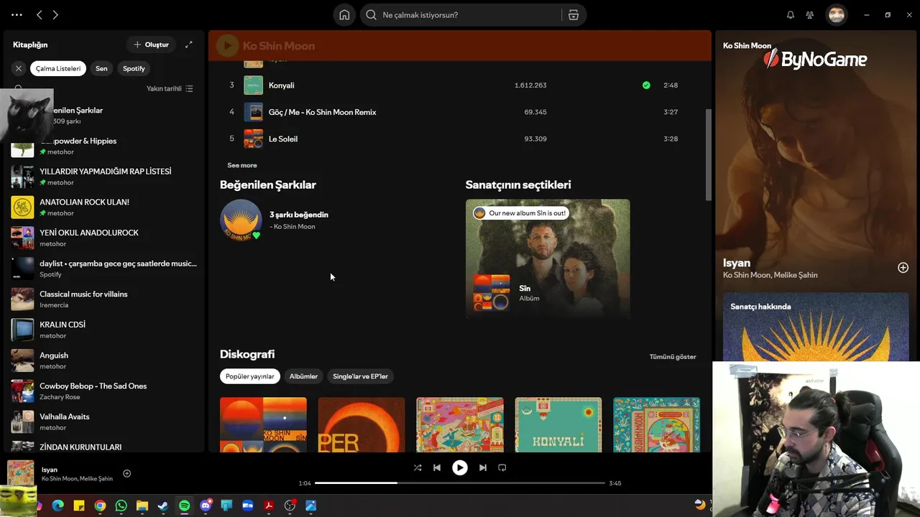Open the Konyalı album cover in discography

coord(558,424)
